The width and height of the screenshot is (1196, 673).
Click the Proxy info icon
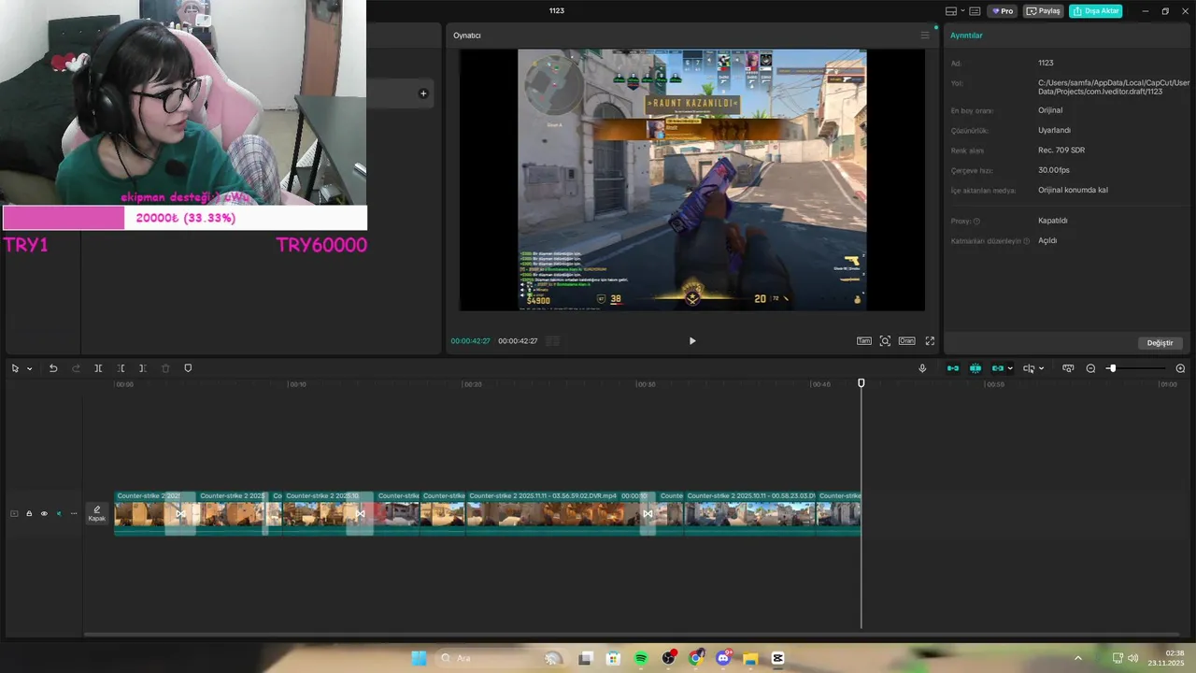[976, 222]
